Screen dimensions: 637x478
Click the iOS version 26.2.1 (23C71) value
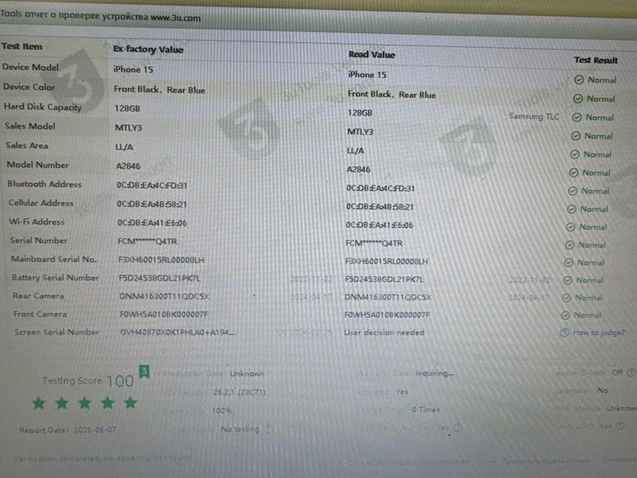pos(239,392)
